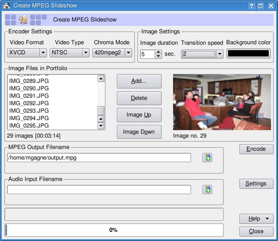This screenshot has width=278, height=241.
Task: Click the MPEG Output Filename text field
Action: pyautogui.click(x=99, y=157)
